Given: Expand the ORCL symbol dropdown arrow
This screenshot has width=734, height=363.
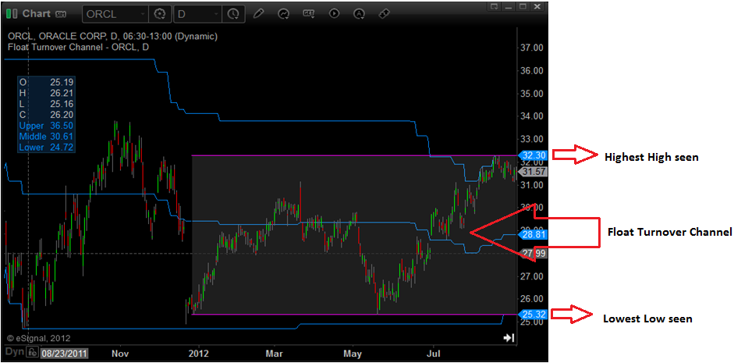Looking at the screenshot, I should point(142,14).
